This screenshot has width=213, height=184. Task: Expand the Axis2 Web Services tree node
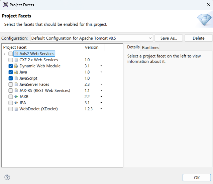pyautogui.click(x=5, y=54)
